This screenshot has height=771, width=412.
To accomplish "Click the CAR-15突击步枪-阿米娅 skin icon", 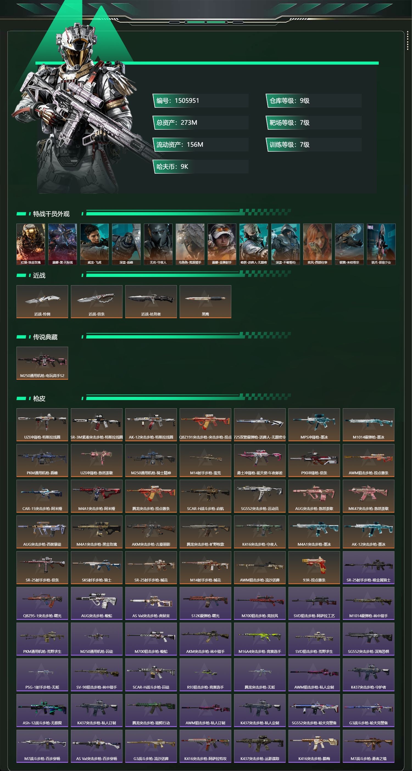I will [42, 496].
